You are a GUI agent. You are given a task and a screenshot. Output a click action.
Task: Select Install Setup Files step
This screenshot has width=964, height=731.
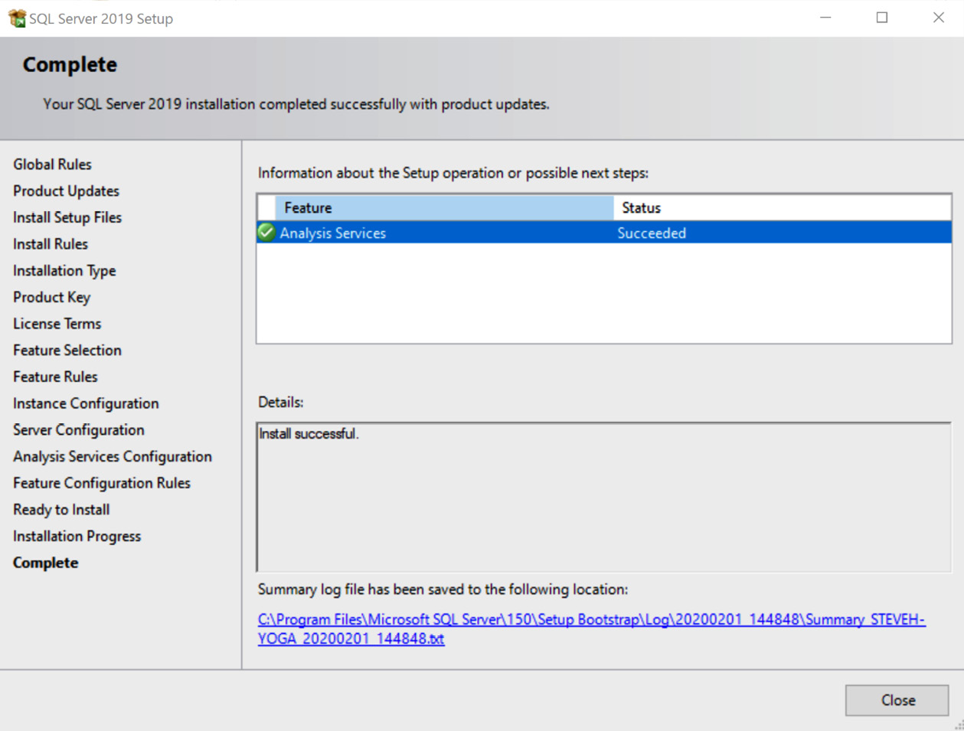[x=67, y=217]
